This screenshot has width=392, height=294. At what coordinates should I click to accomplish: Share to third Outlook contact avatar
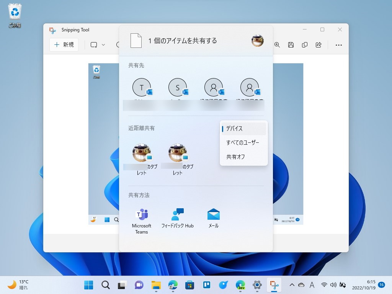(x=214, y=88)
